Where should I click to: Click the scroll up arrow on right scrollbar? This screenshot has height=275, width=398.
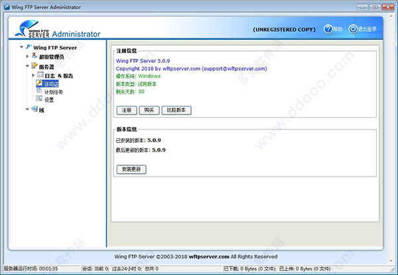pyautogui.click(x=391, y=16)
